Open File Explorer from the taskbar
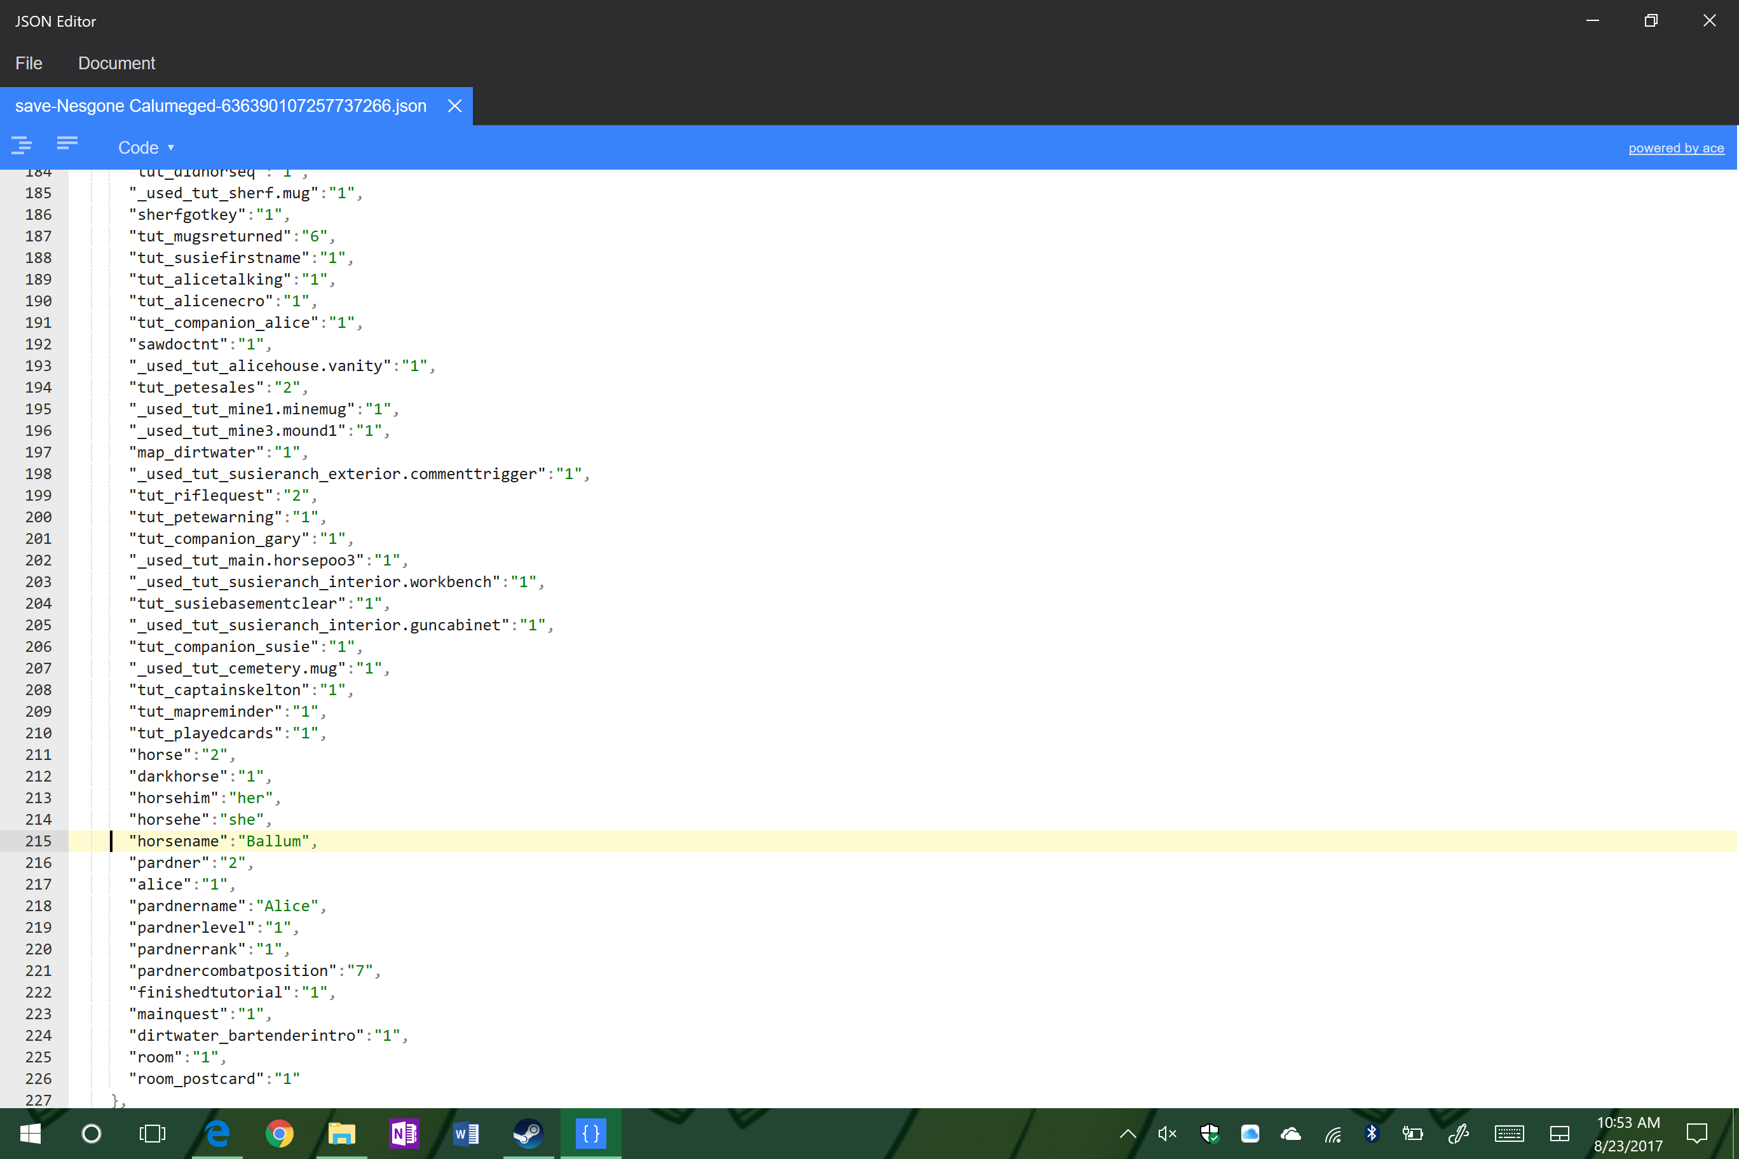1739x1159 pixels. pos(341,1133)
